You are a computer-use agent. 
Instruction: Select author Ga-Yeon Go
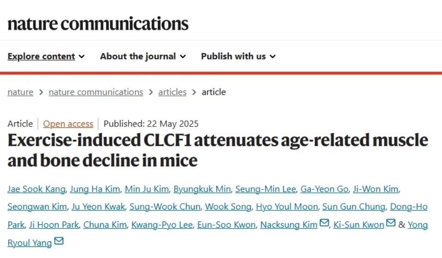(x=325, y=189)
